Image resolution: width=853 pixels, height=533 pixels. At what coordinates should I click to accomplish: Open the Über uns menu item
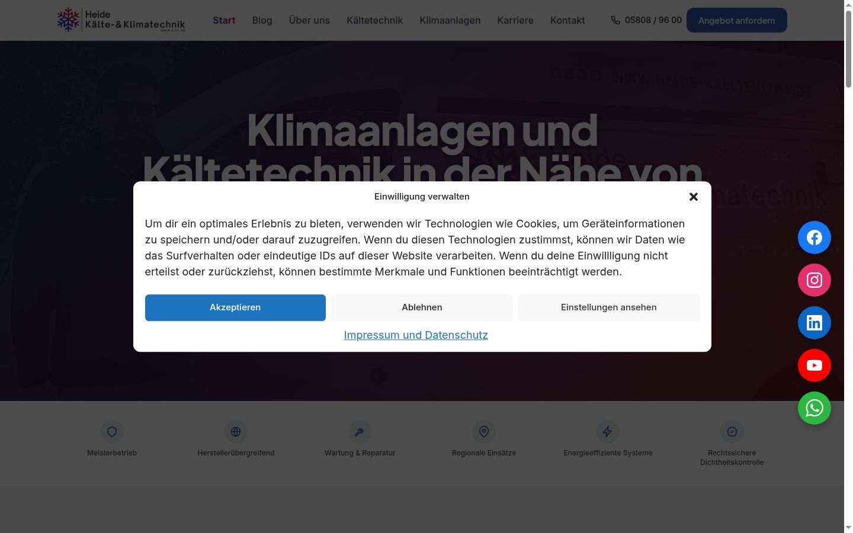[309, 20]
